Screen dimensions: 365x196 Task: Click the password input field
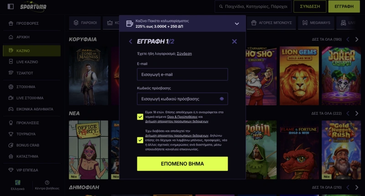tap(182, 99)
